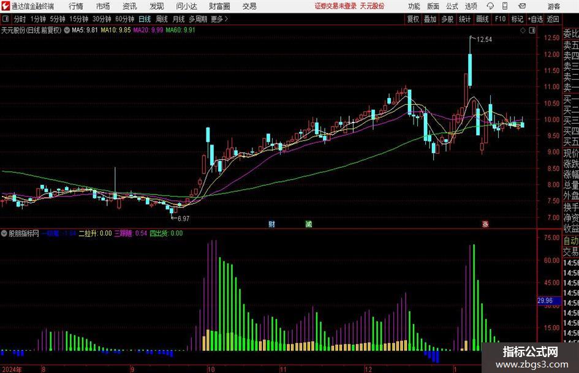Click the 返回 back button

553,19
